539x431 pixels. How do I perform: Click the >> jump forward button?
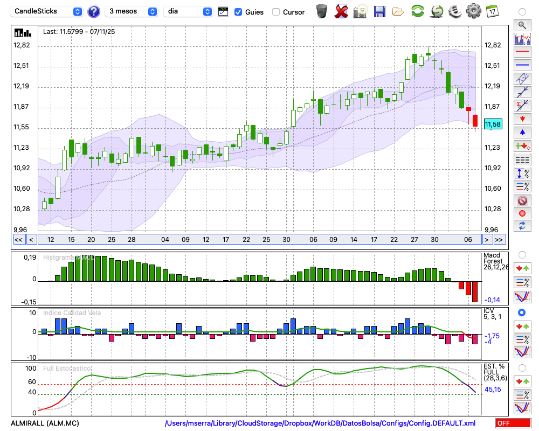tap(499, 240)
